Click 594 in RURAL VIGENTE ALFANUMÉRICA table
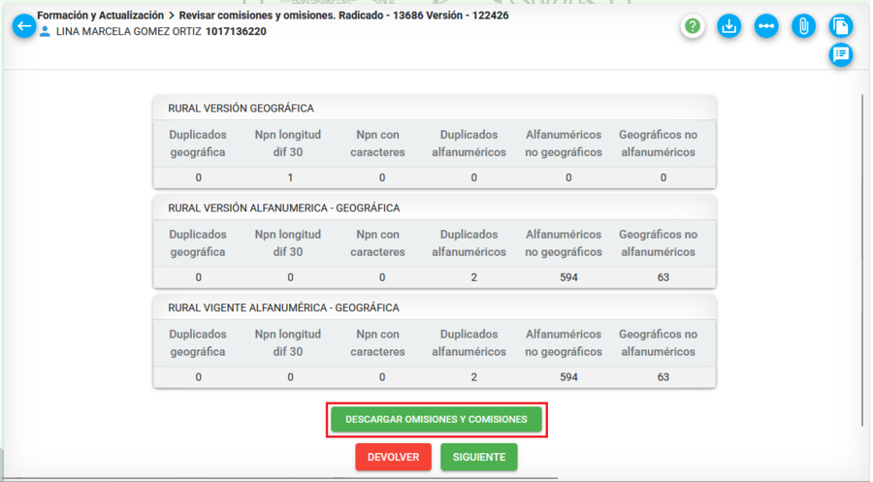 568,377
